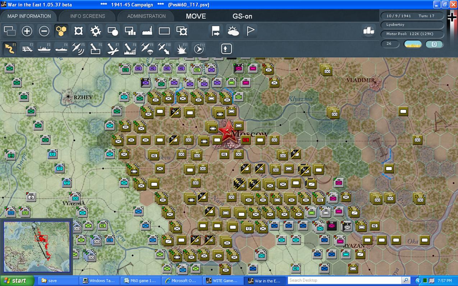Click the gear cog toolbar icon
This screenshot has height=286, width=458.
coord(96,31)
